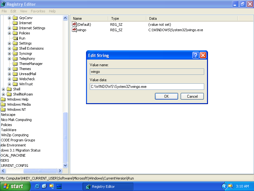The image size is (254, 191).
Task: Show hidden system tray icons
Action: click(224, 186)
